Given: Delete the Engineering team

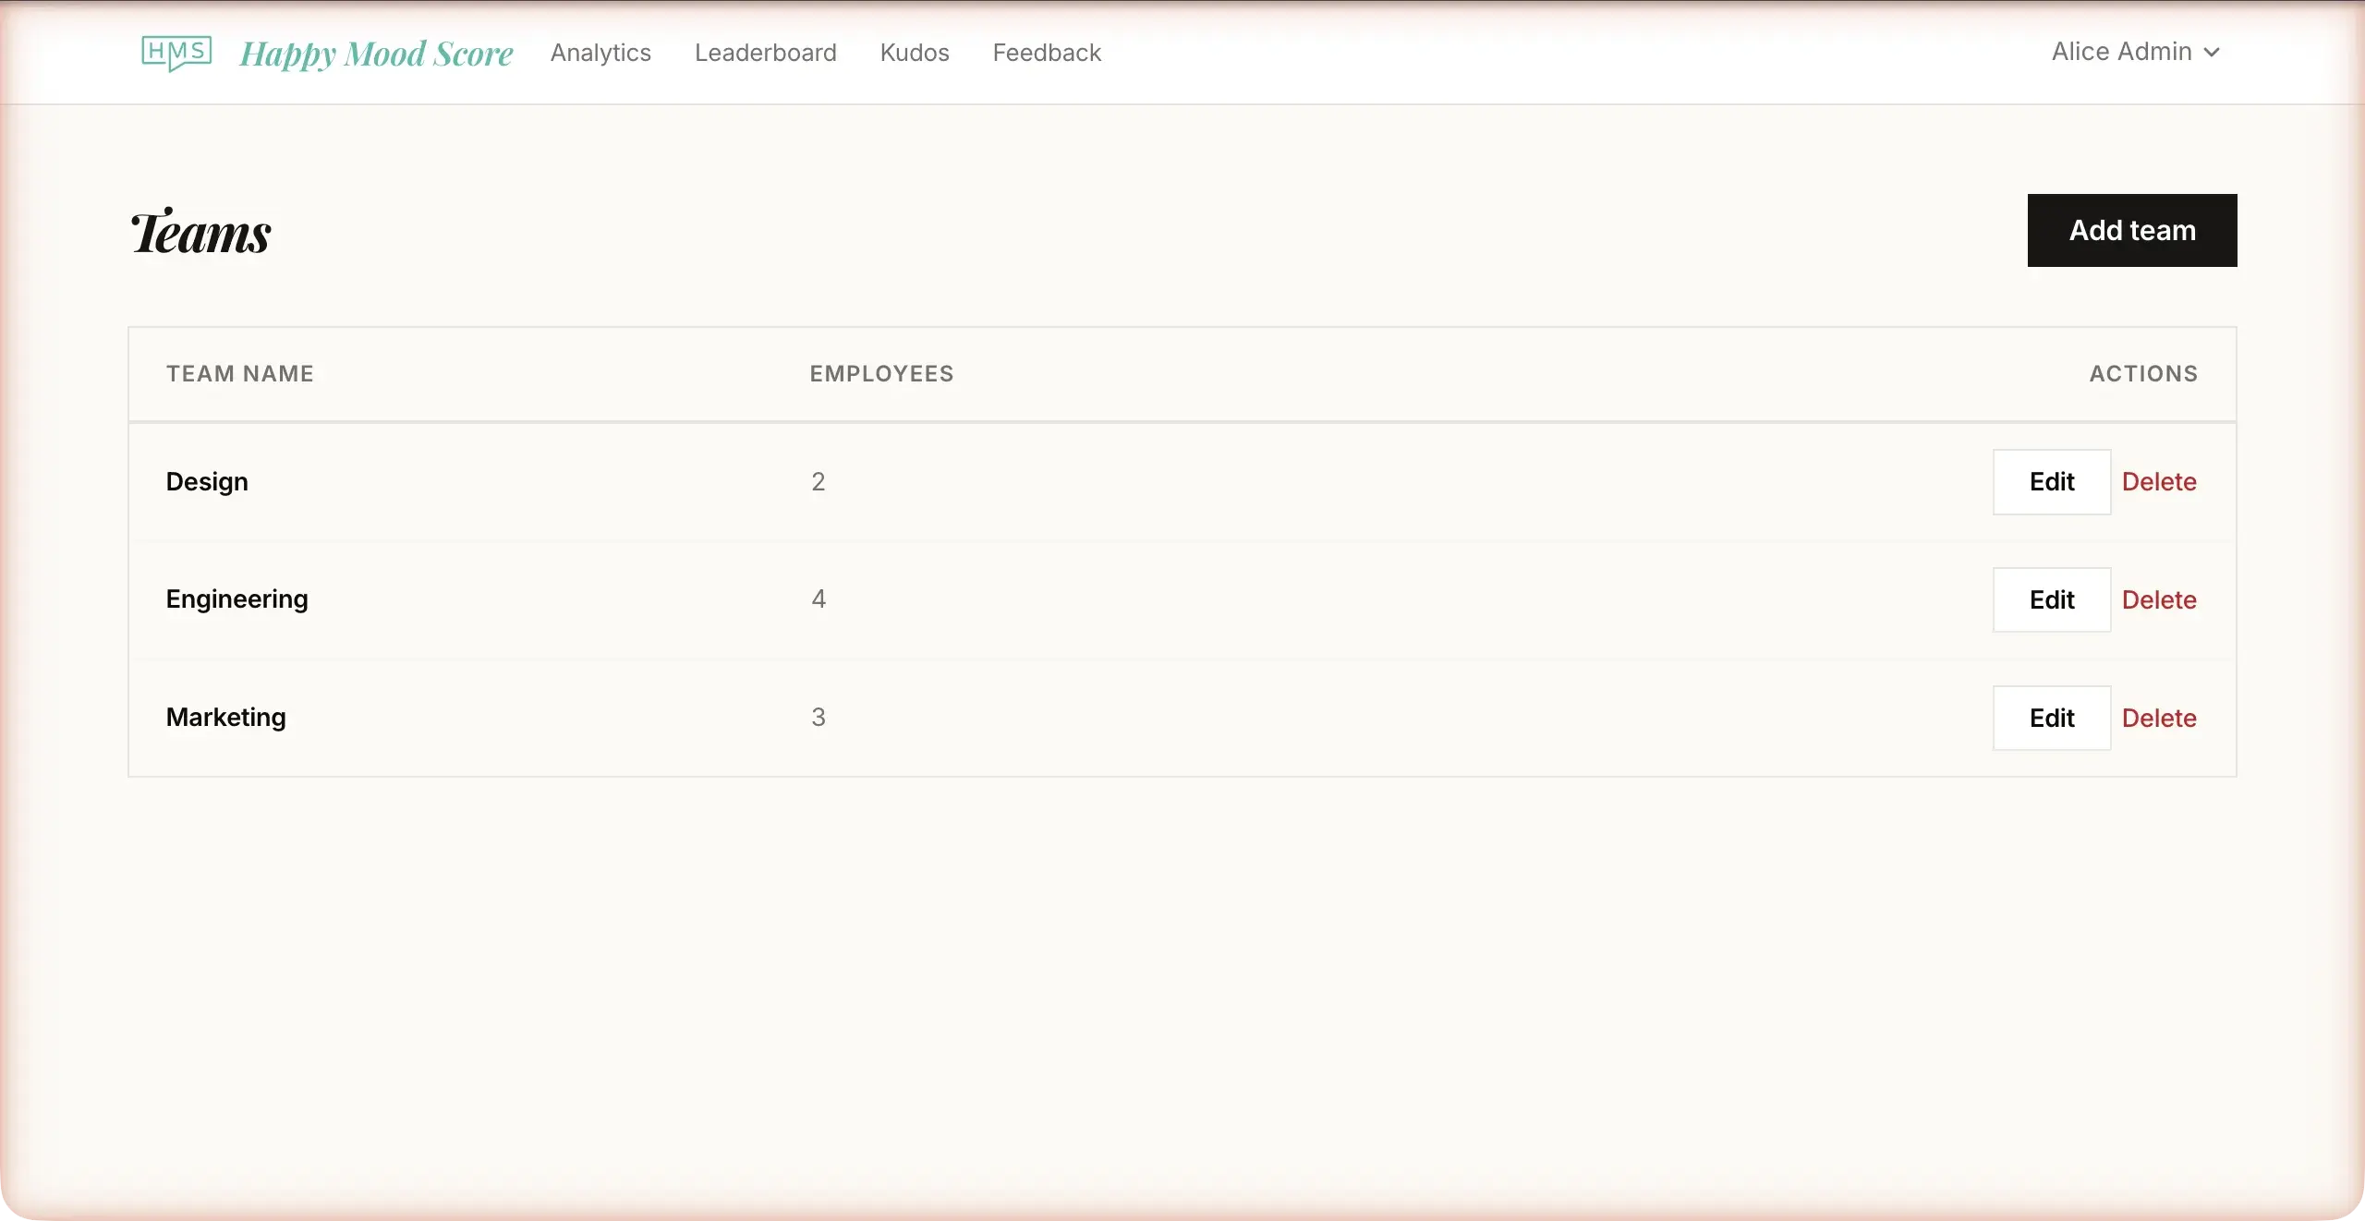Looking at the screenshot, I should click(x=2159, y=599).
